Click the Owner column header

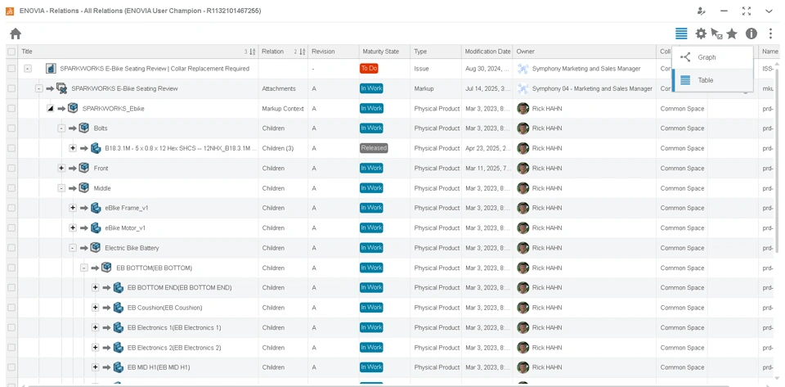click(x=584, y=52)
